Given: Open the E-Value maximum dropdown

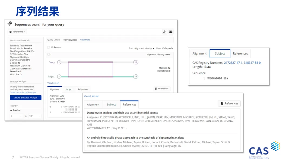Looking at the screenshot, I should click(34, 116).
